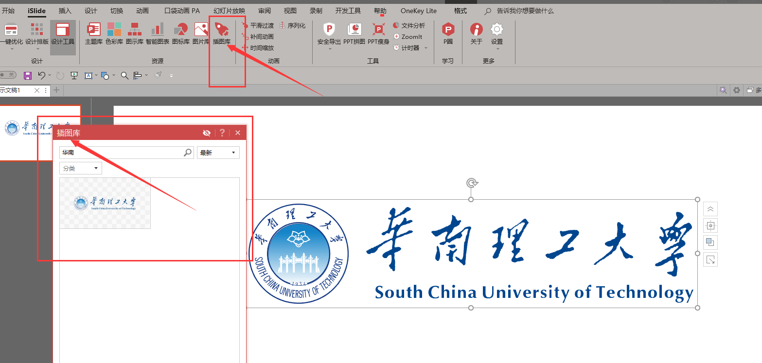Select the 华南理工大学 logo result thumbnail
Screen dimensions: 762x363
click(105, 203)
